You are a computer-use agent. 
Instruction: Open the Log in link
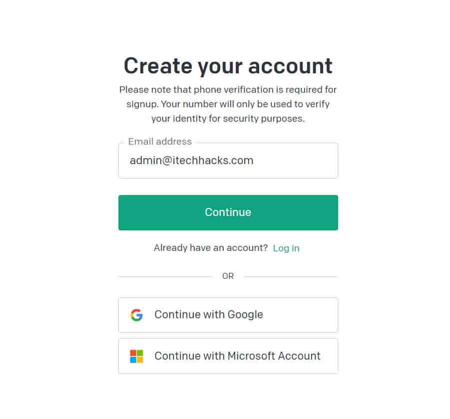pos(286,248)
